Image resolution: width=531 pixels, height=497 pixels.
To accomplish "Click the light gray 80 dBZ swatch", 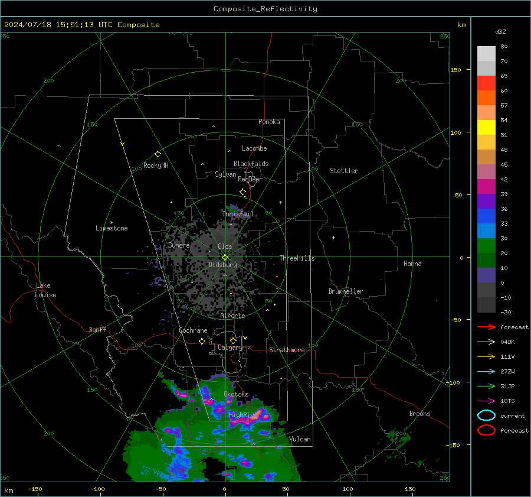I will pyautogui.click(x=486, y=53).
